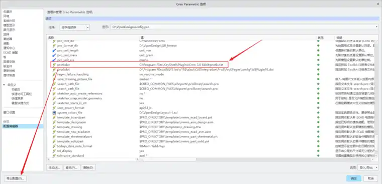Viewport: 382px width, 184px height.
Task: Click the 添加(A)... button
Action: click(x=54, y=167)
